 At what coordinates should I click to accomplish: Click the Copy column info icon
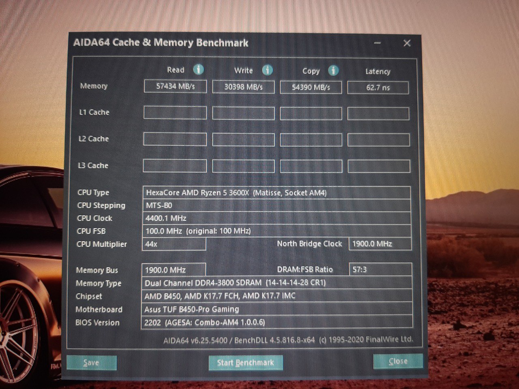click(333, 71)
